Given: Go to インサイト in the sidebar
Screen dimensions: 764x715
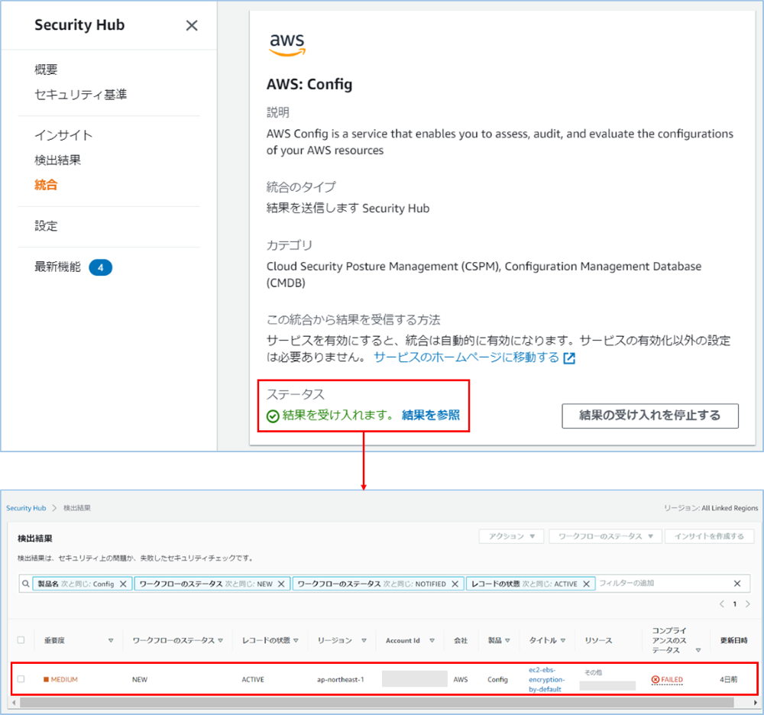Looking at the screenshot, I should pos(63,135).
